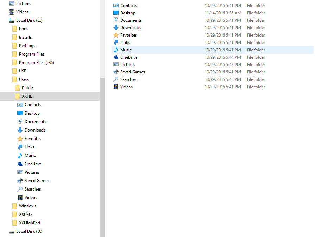Click the Pictures date 10/29/2015 5:43 PM
This screenshot has width=327, height=237.
223,64
